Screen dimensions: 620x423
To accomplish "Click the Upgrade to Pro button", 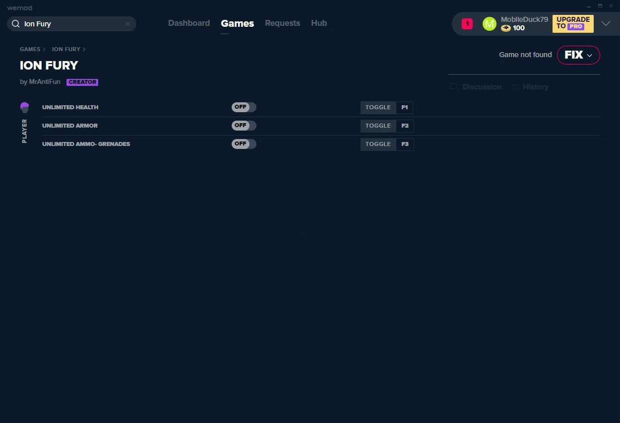I will (573, 23).
